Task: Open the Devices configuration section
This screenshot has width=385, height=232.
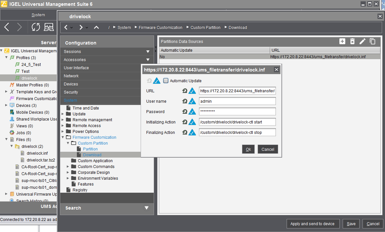Action: (x=101, y=84)
